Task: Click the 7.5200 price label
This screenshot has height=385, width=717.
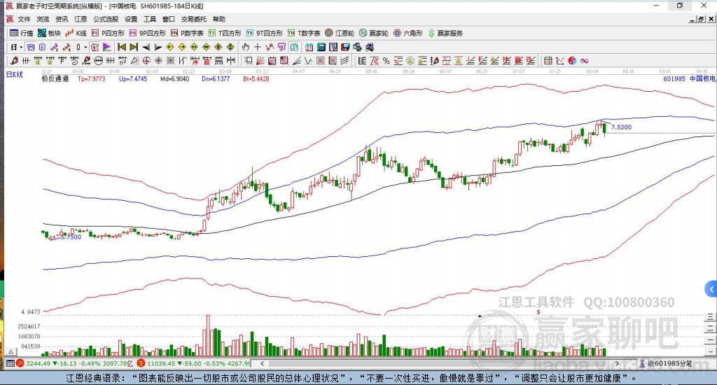Action: pos(622,127)
